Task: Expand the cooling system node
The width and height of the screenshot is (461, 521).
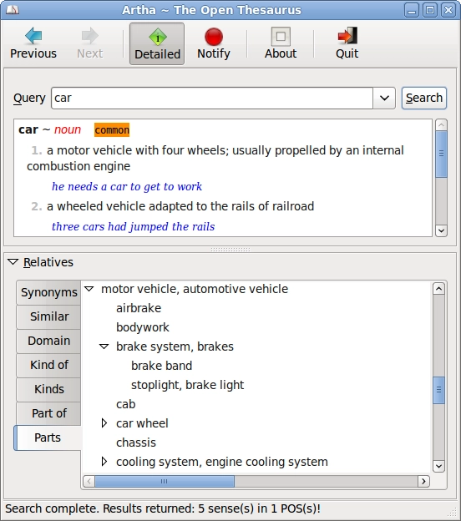Action: click(104, 462)
